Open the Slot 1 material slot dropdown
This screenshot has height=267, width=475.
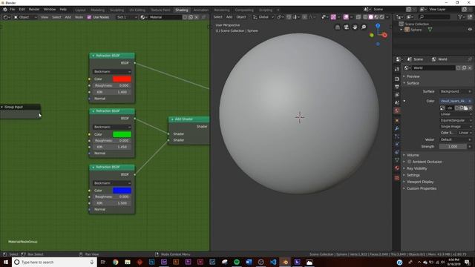tap(127, 17)
